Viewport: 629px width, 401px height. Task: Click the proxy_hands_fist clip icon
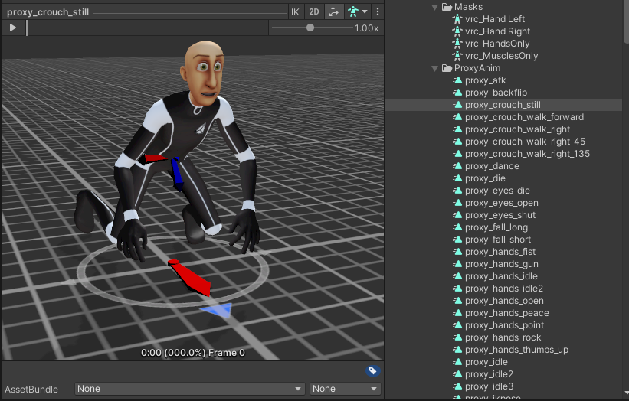click(457, 252)
